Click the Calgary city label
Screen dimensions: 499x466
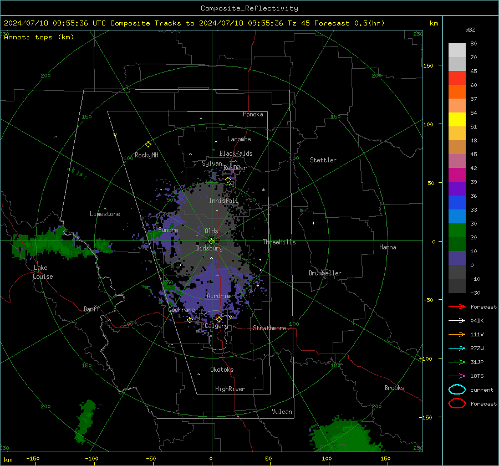coord(216,326)
